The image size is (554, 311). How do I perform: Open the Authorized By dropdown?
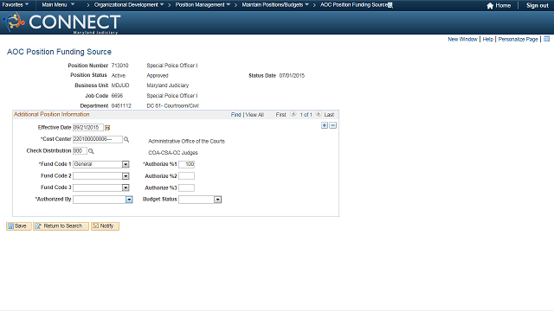129,200
